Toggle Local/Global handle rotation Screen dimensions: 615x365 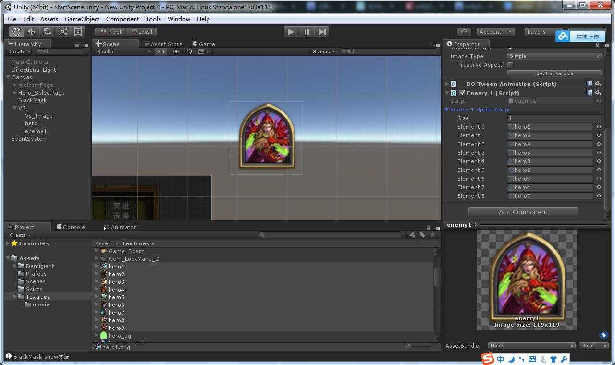[x=142, y=32]
